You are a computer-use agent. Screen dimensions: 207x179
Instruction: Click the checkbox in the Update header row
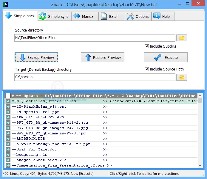coord(8,96)
